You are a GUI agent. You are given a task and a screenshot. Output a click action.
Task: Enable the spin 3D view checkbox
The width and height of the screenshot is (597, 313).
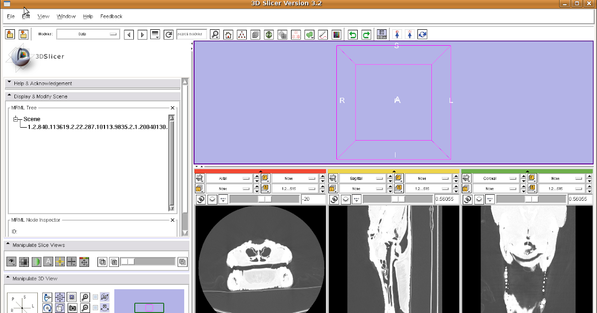(96, 298)
